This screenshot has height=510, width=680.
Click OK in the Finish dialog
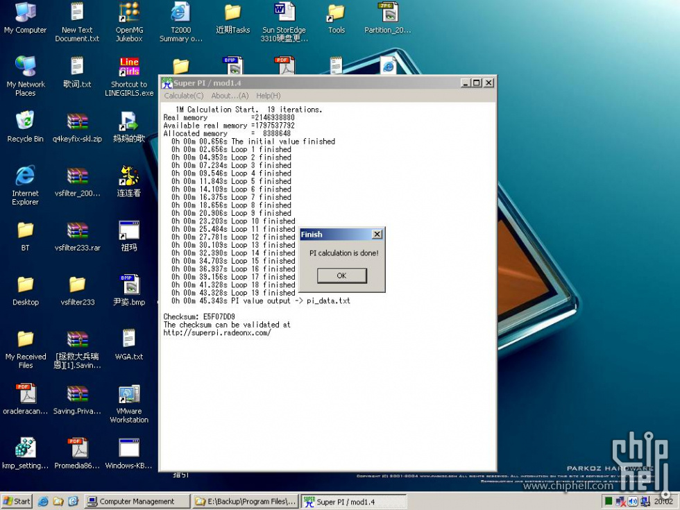click(341, 275)
